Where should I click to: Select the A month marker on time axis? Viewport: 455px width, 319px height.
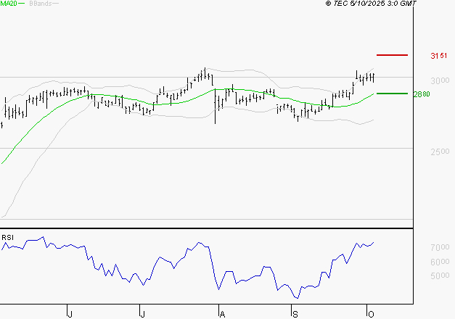click(222, 313)
